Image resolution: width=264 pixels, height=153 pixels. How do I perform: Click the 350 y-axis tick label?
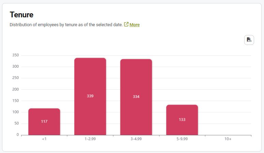(15, 55)
